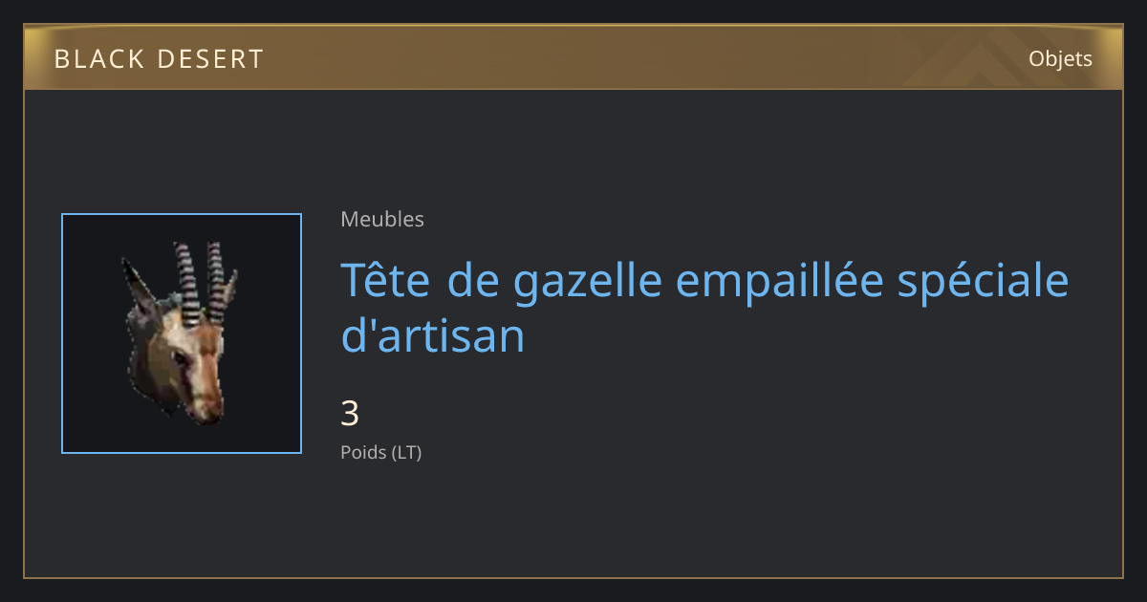Select the blue-bordered item thumbnail frame
The image size is (1147, 602).
[x=182, y=333]
